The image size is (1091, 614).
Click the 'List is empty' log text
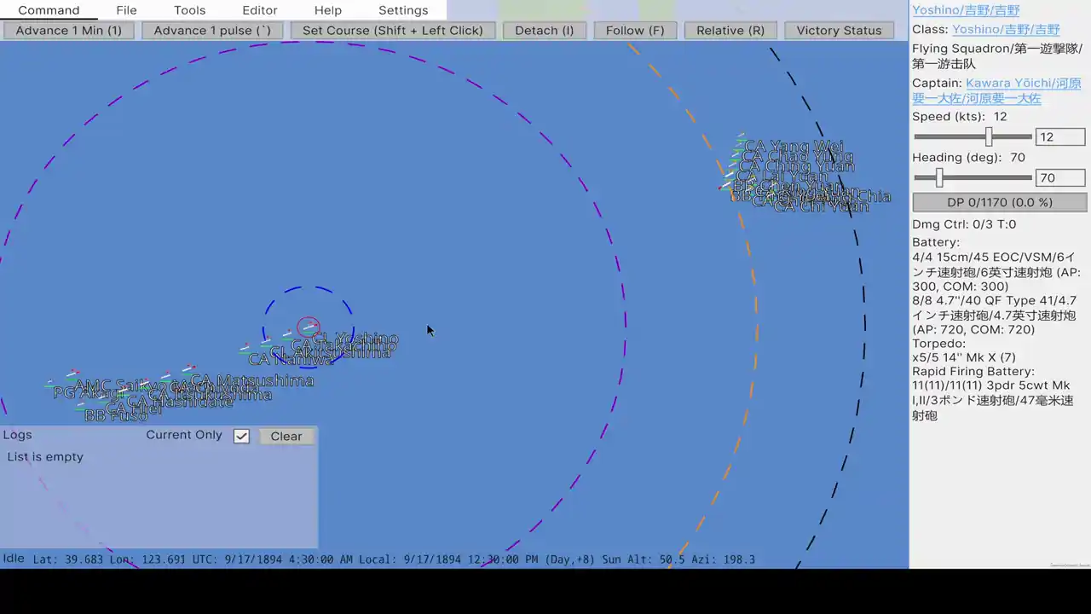(x=45, y=457)
